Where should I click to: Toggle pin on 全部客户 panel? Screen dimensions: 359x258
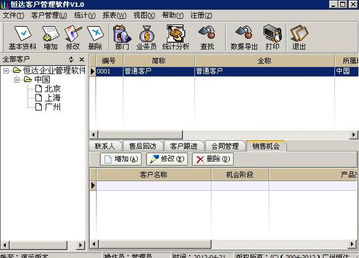click(71, 59)
